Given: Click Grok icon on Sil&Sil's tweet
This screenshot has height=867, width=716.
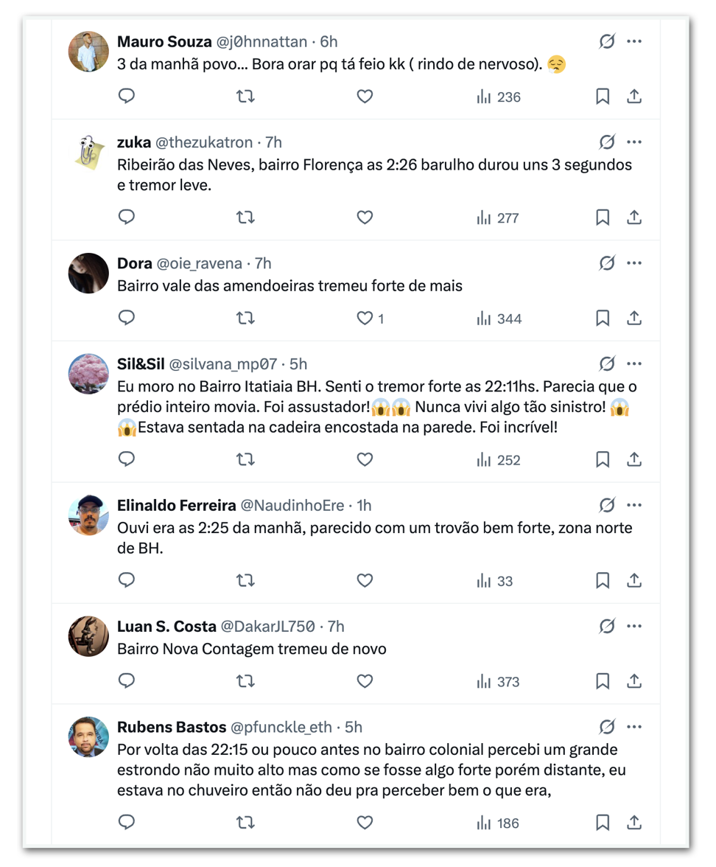Looking at the screenshot, I should [607, 363].
